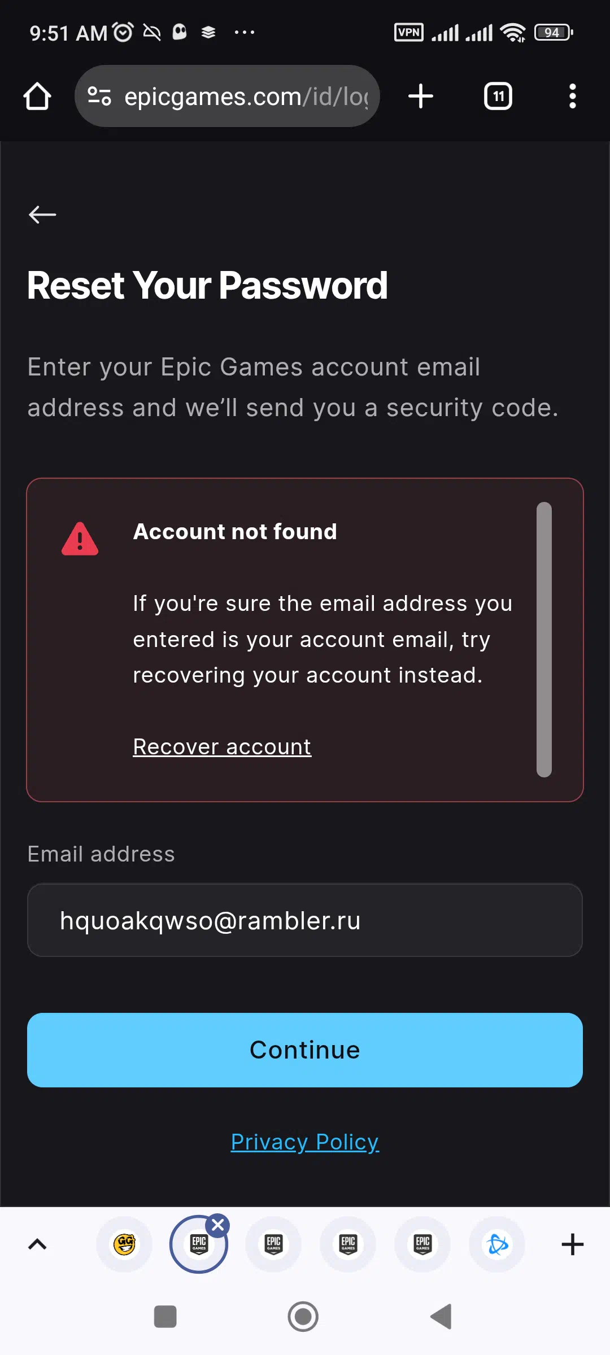Switch to the Battle.net tab
This screenshot has width=610, height=1355.
(497, 1244)
